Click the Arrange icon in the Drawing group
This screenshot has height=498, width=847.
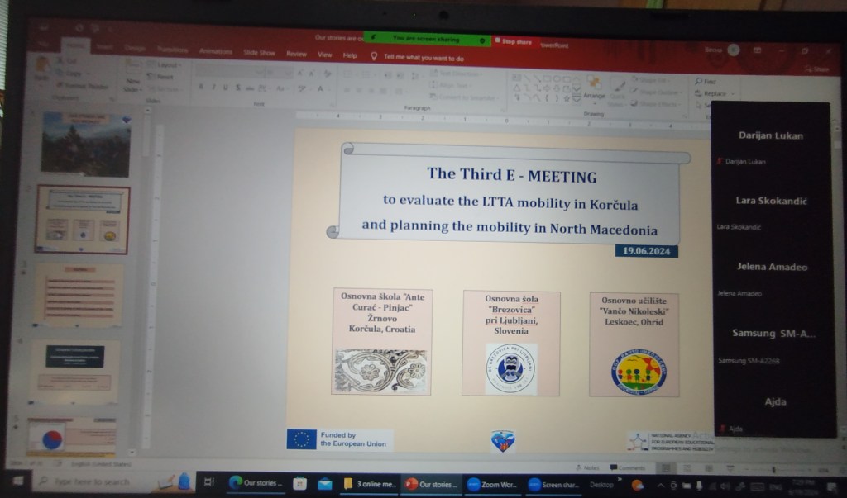coord(594,85)
